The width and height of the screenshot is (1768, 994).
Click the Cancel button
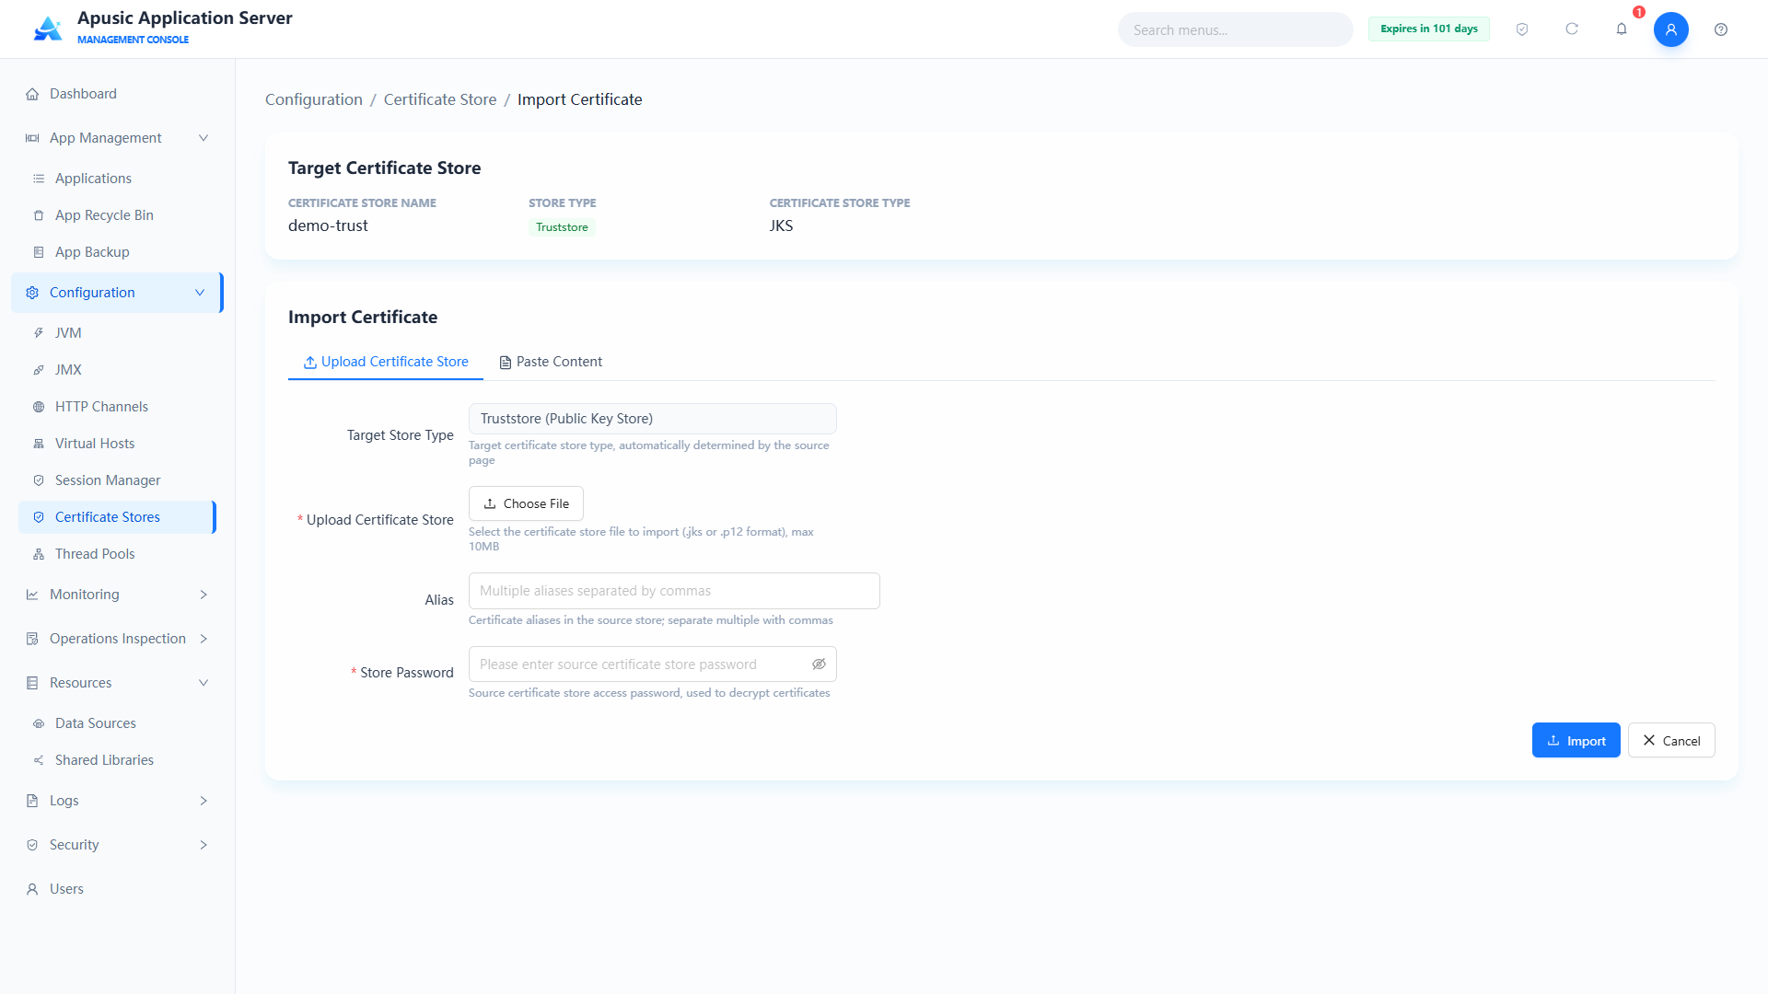click(x=1671, y=741)
